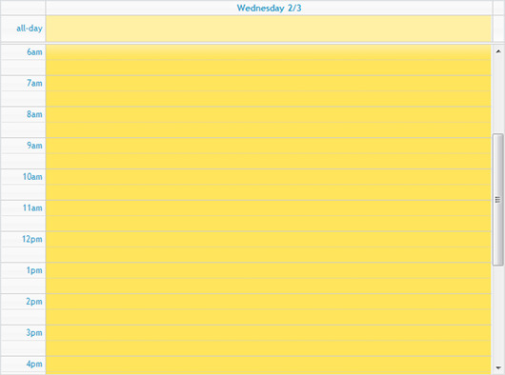Click the 10am label
505x375 pixels.
[32, 177]
